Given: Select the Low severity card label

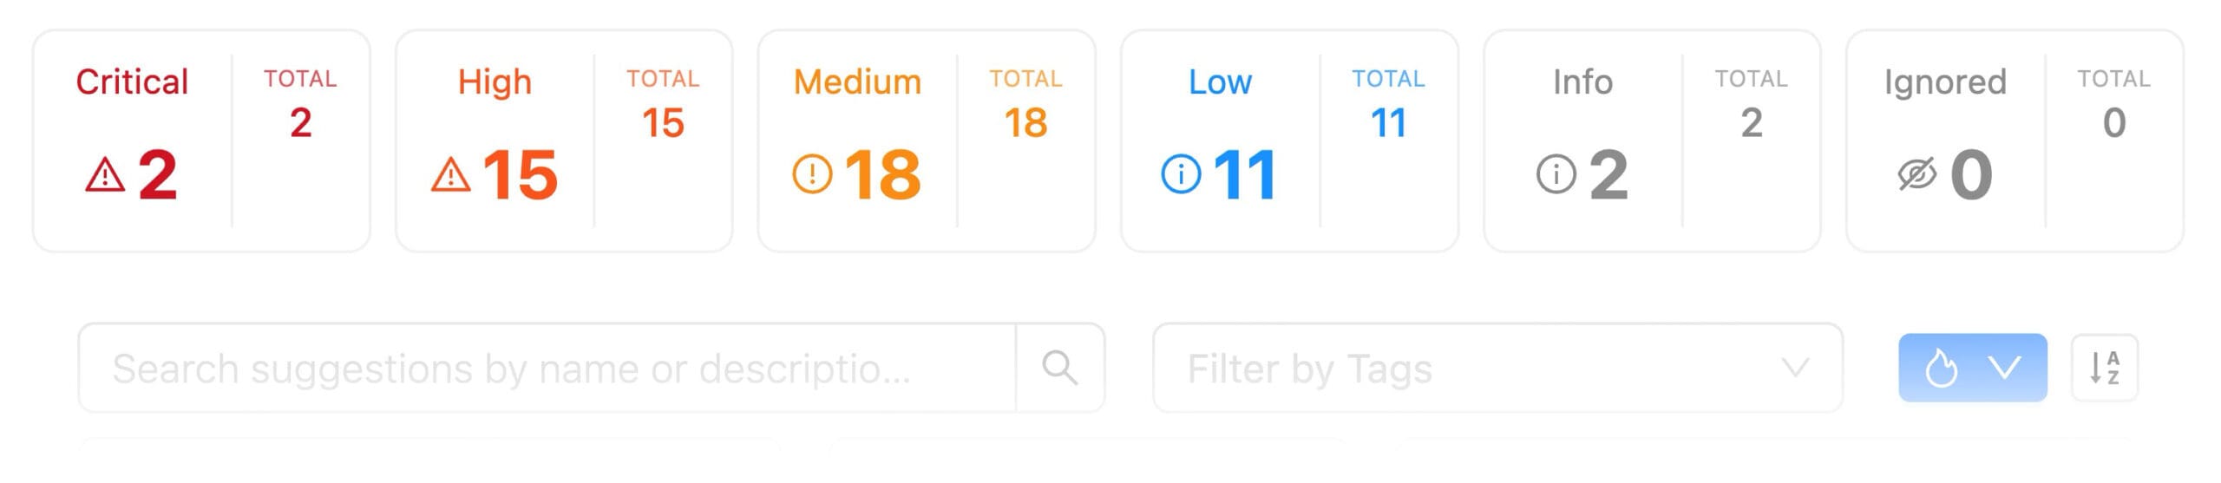Looking at the screenshot, I should click(1220, 82).
